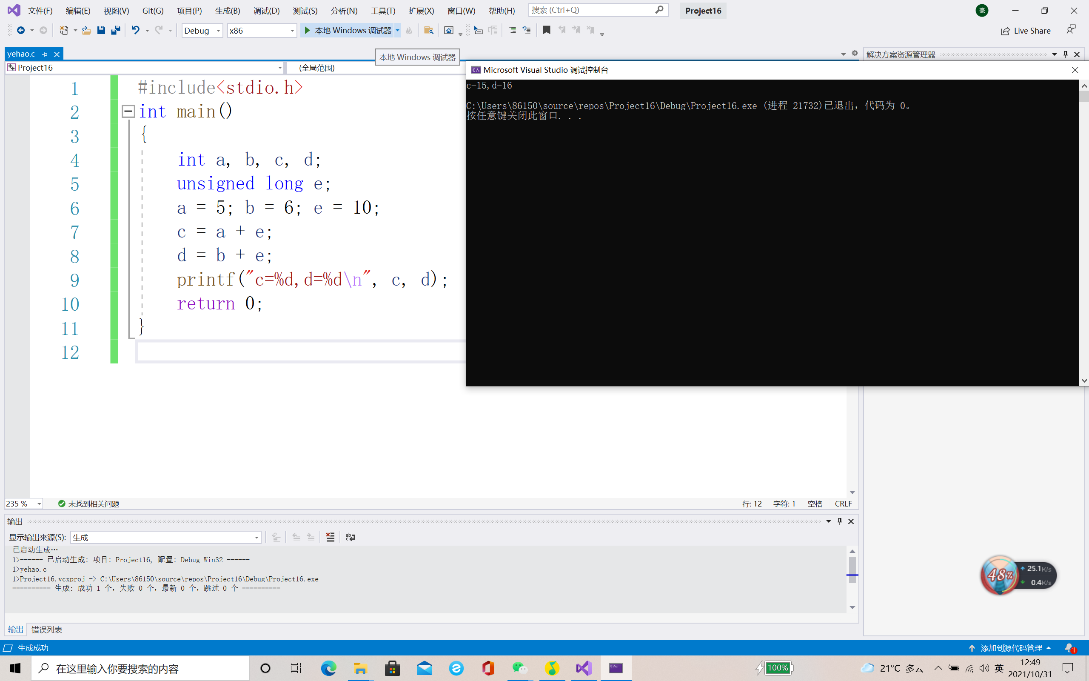
Task: Collapse the main function code block
Action: (x=128, y=111)
